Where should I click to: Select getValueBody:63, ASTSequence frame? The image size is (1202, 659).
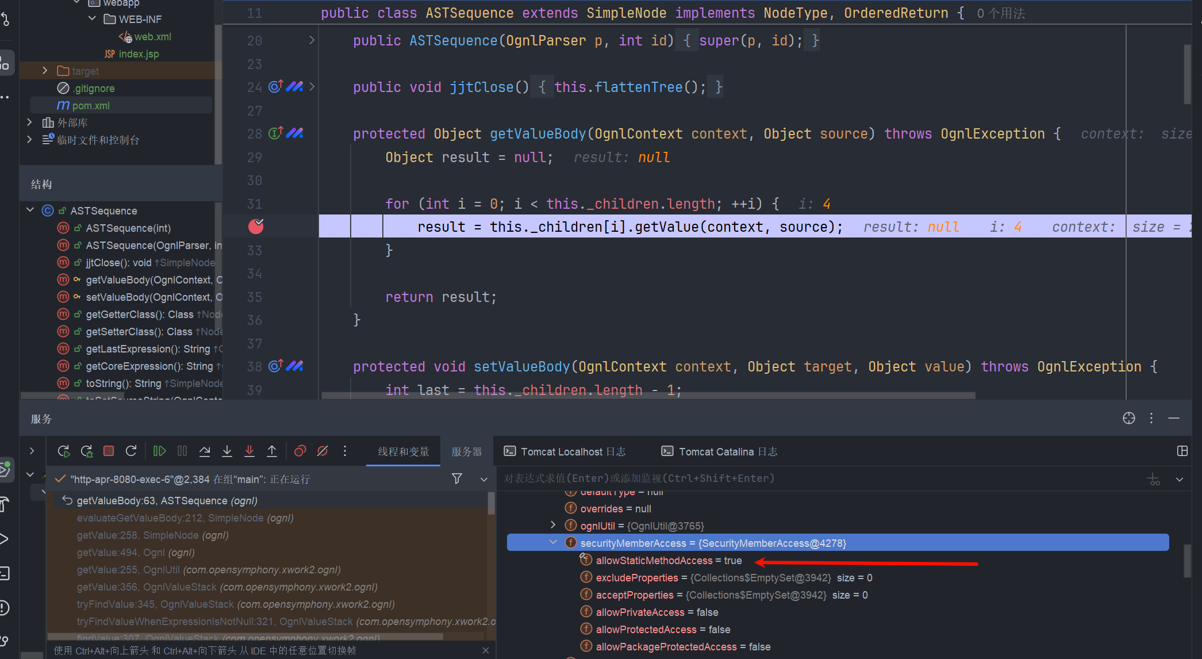tap(167, 501)
